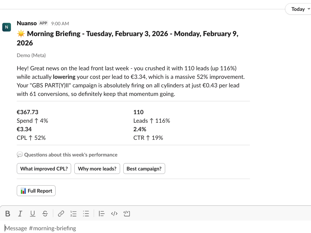
Task: Insert a code block
Action: 127,213
